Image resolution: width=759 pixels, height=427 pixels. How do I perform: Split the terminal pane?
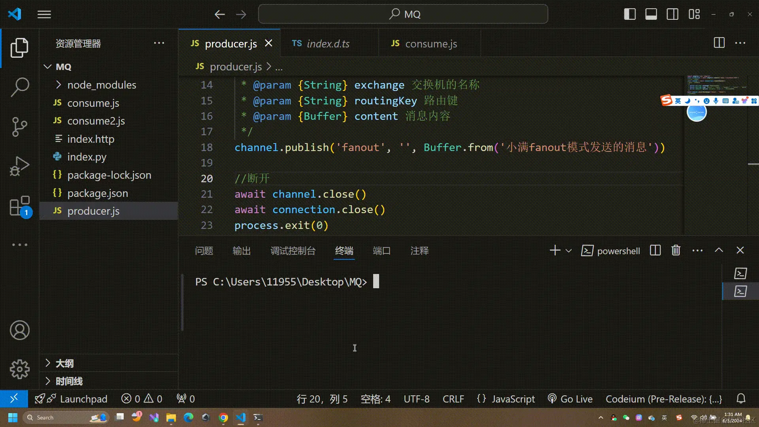point(655,250)
